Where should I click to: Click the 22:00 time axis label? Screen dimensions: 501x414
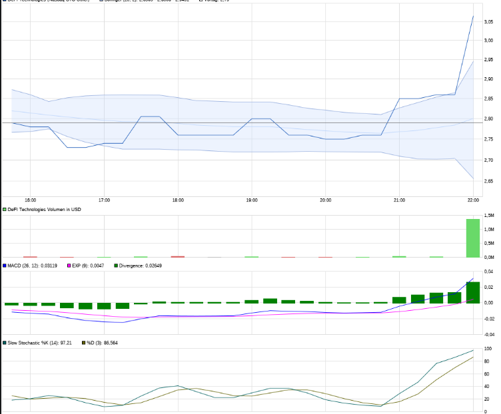tap(473, 200)
